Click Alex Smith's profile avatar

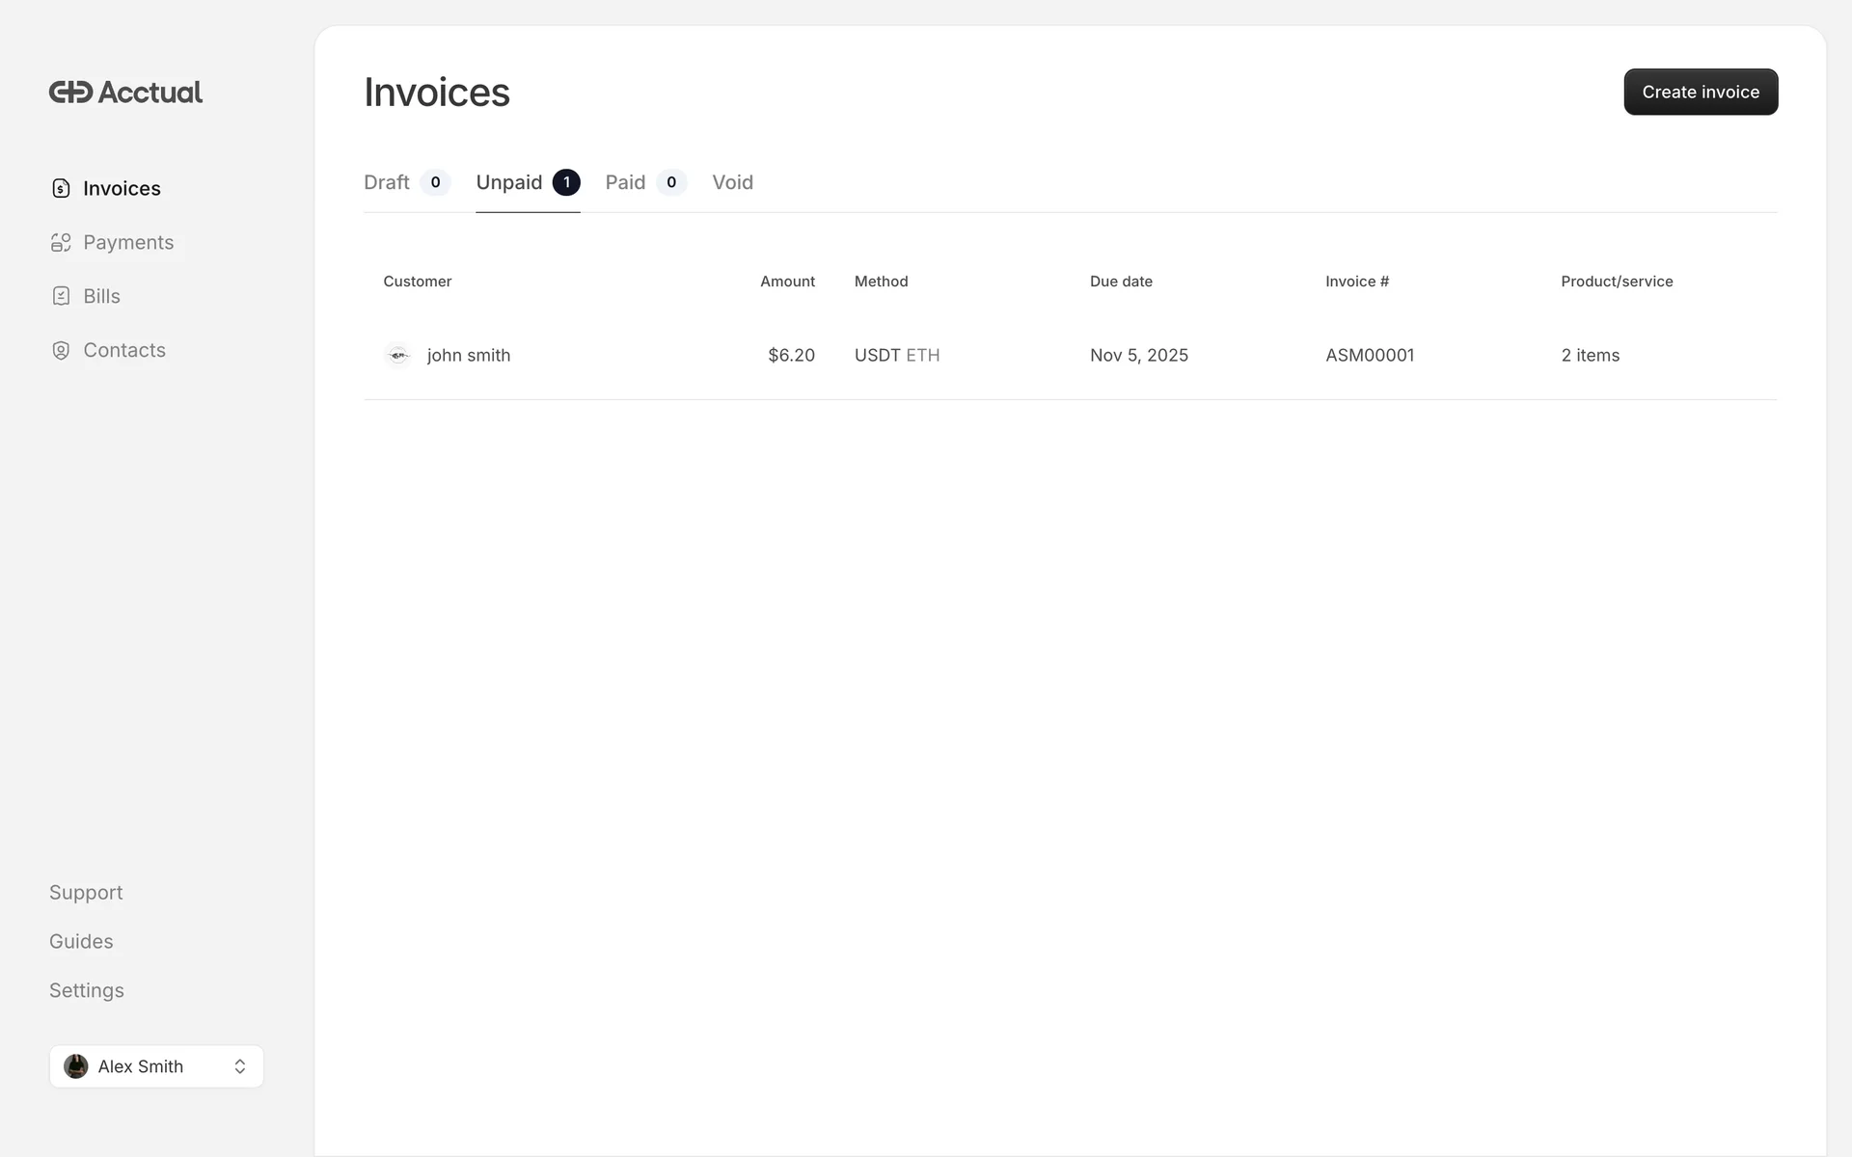[x=76, y=1066]
